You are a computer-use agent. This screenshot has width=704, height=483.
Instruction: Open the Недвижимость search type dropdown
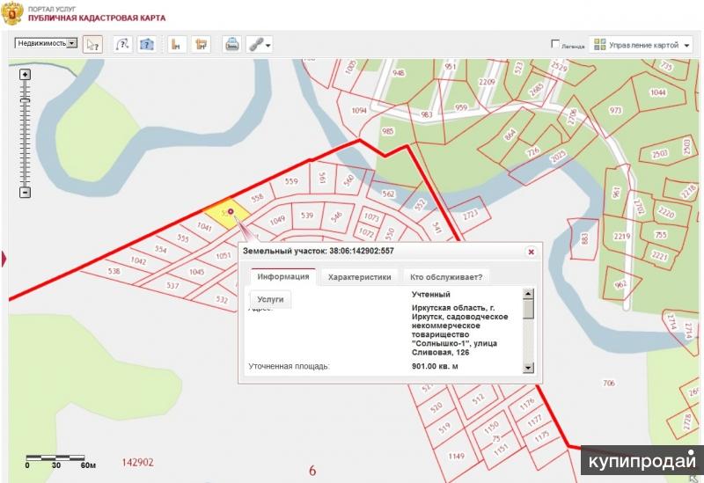[x=47, y=43]
